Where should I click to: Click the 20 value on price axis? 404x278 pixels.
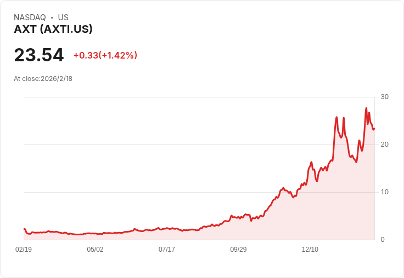point(384,144)
